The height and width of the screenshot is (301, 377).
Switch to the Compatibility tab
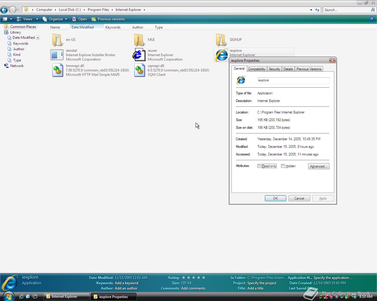(x=257, y=69)
